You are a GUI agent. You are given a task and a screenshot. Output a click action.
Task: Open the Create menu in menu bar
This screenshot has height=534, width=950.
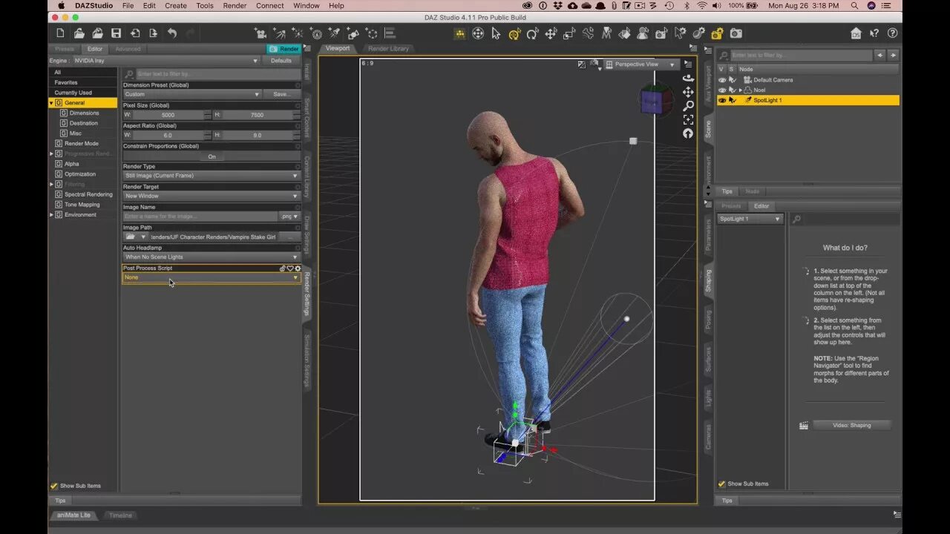click(176, 5)
